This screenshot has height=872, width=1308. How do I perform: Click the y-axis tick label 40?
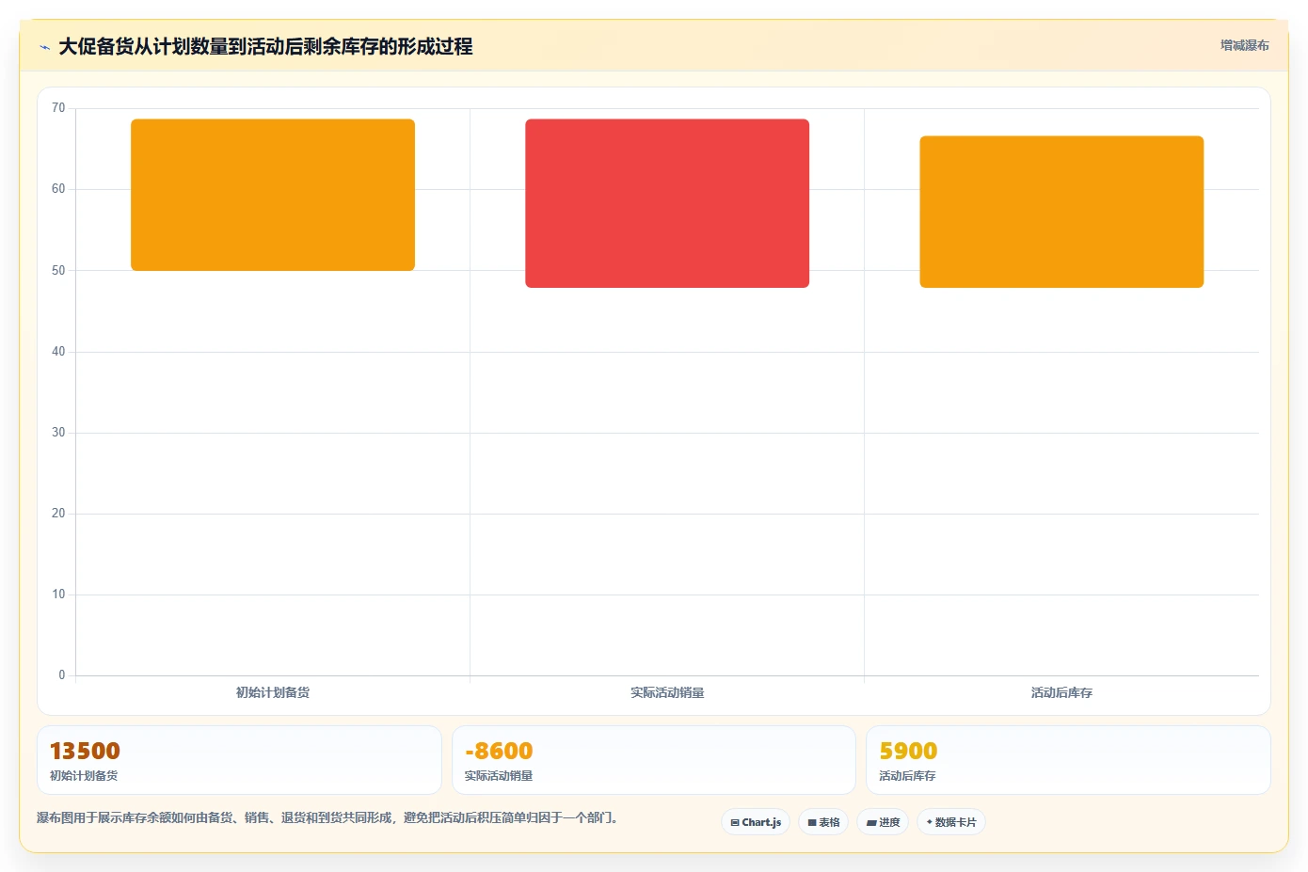coord(58,352)
